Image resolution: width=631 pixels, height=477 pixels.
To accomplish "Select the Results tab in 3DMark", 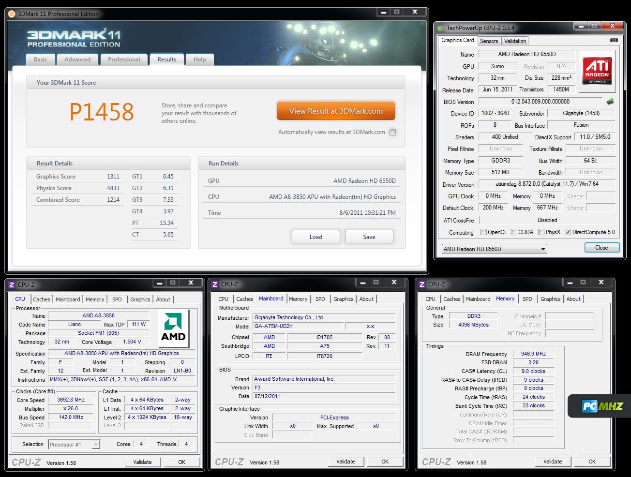I will pyautogui.click(x=166, y=60).
